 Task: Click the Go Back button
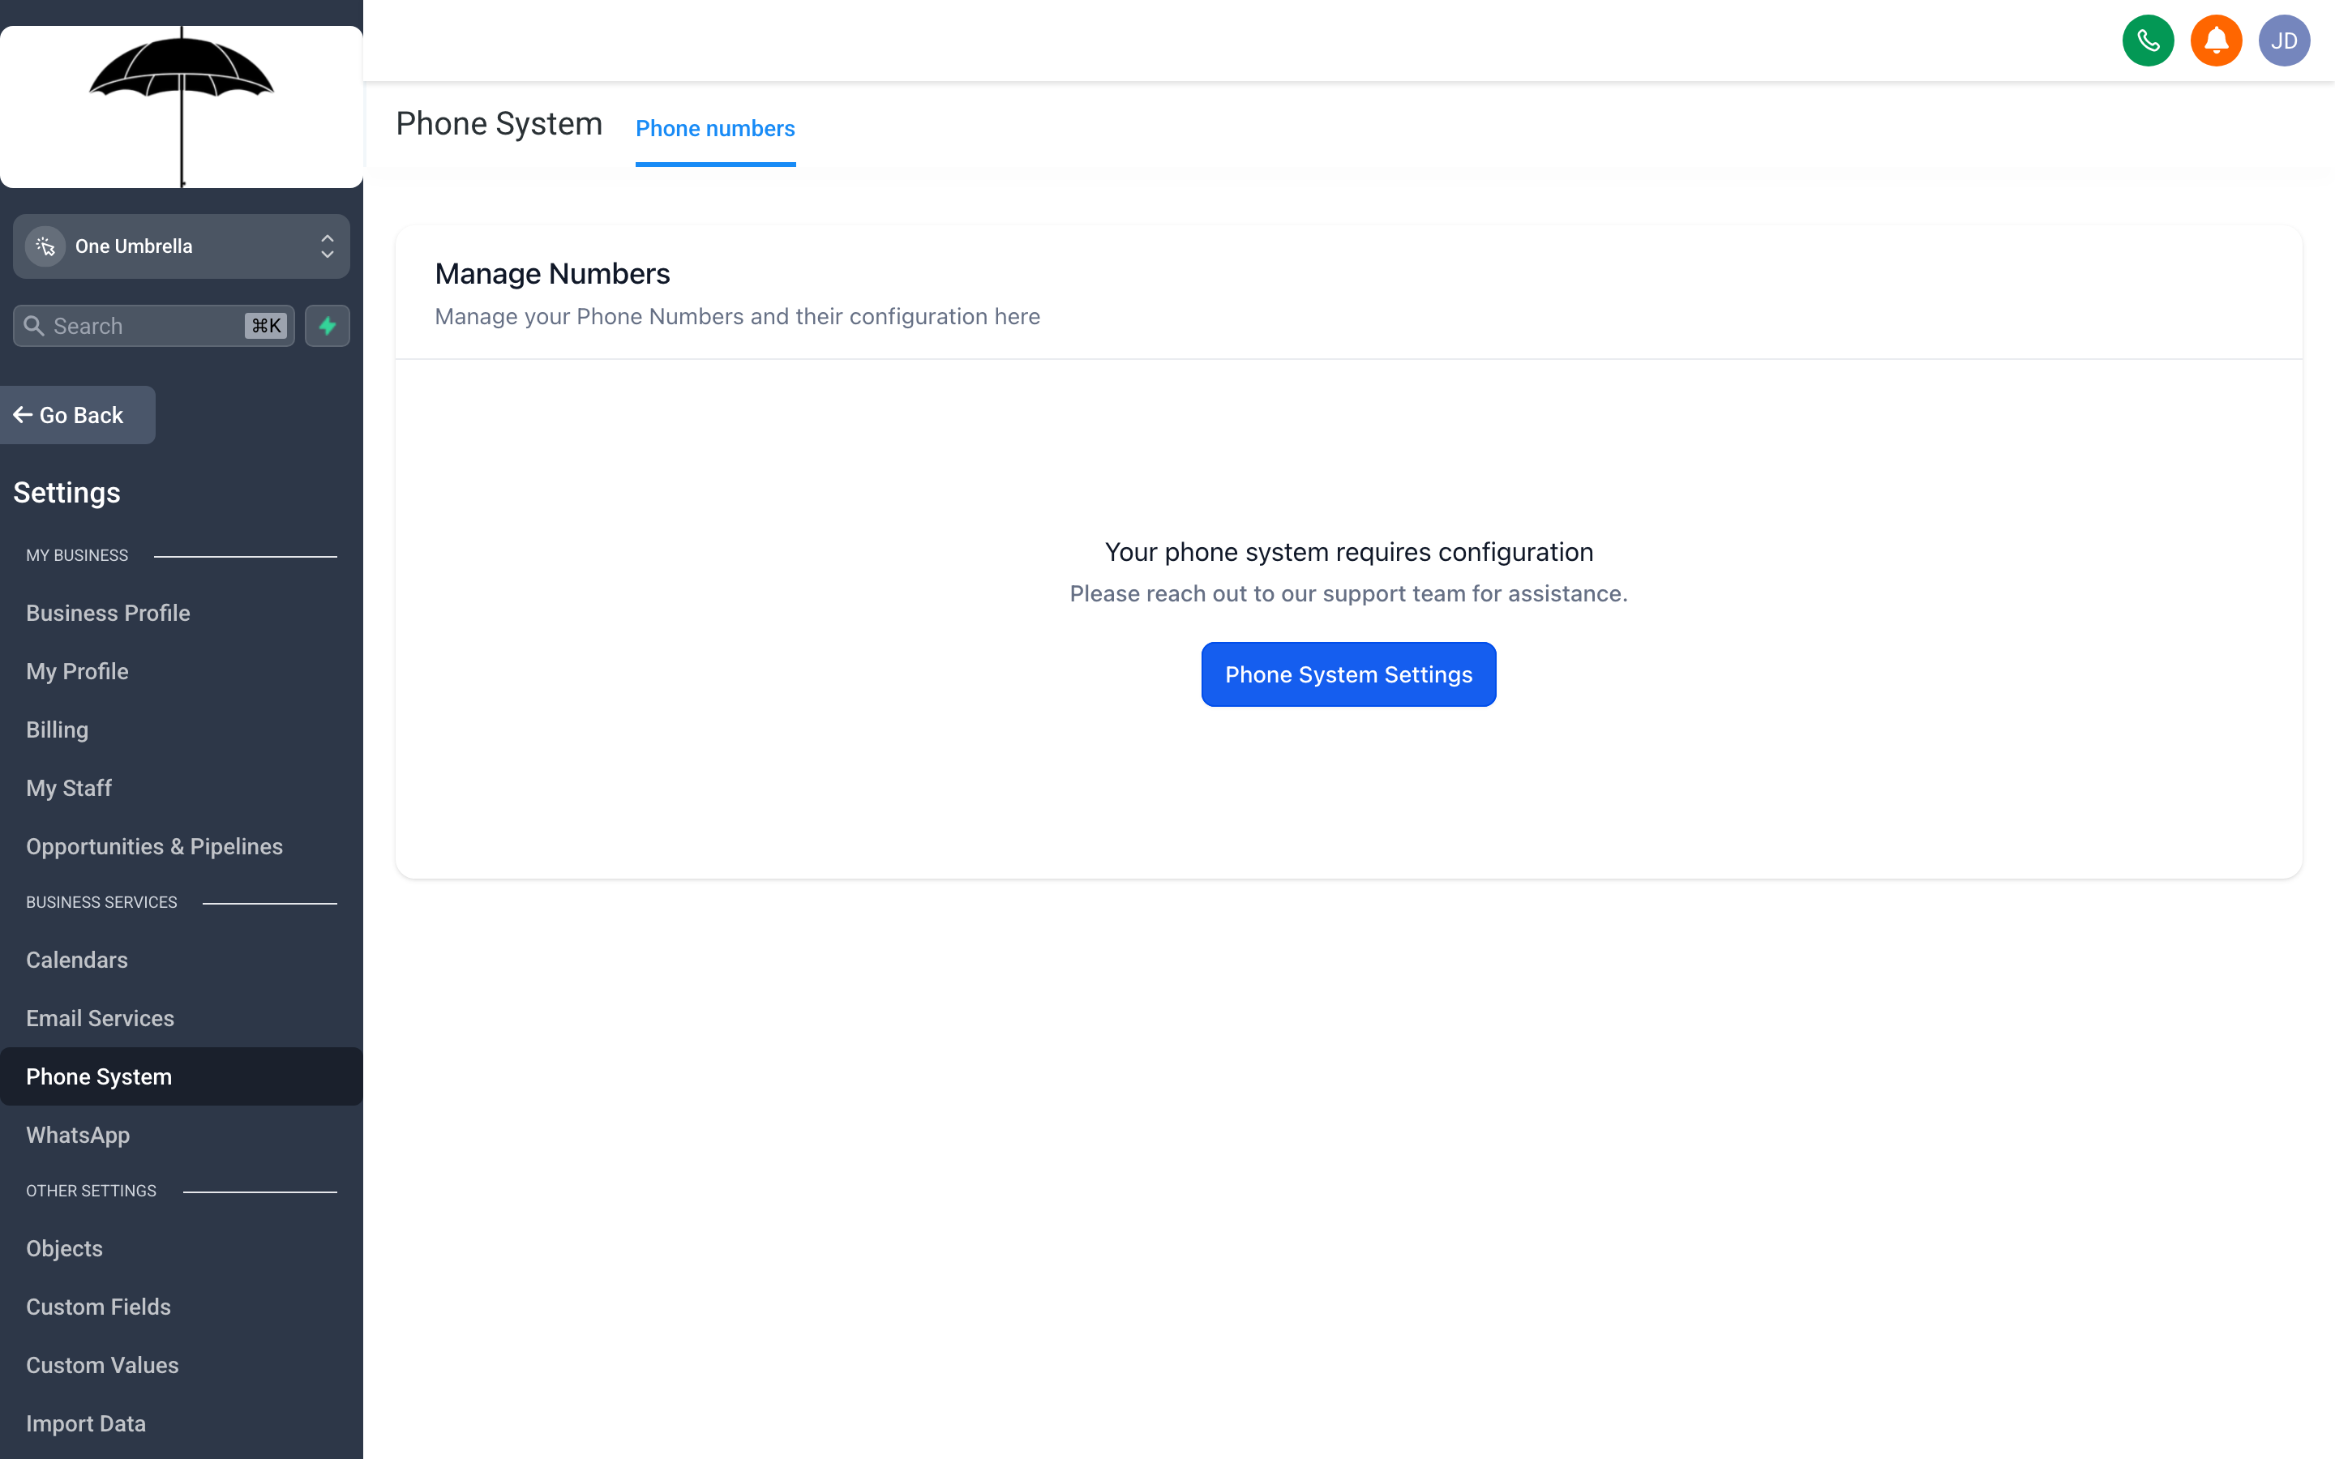coord(77,415)
